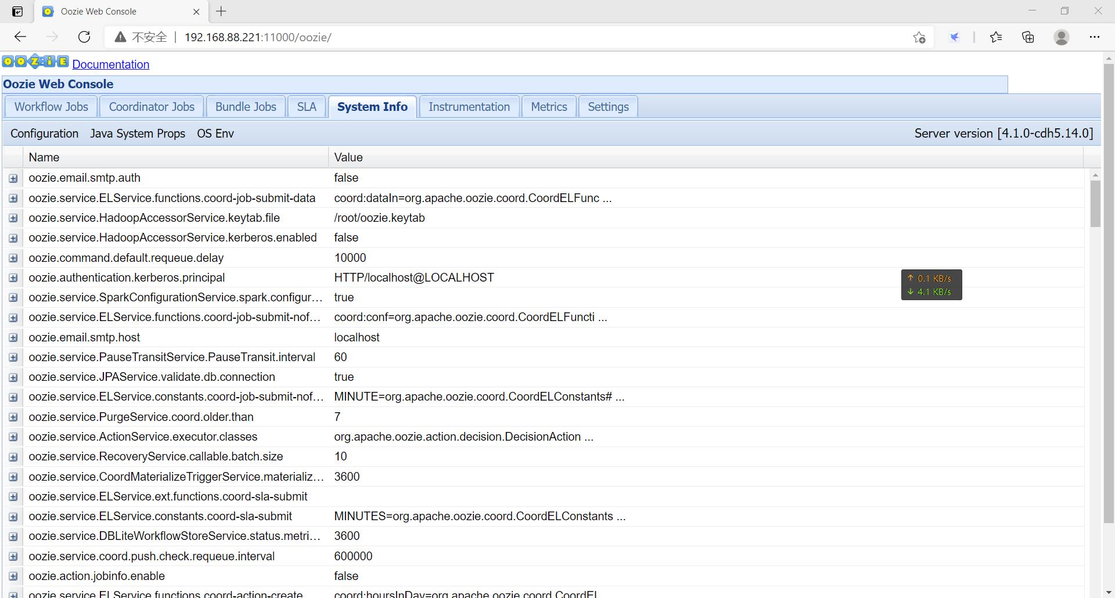Click the page scrollbar thumb
The height and width of the screenshot is (598, 1115).
click(1109, 293)
